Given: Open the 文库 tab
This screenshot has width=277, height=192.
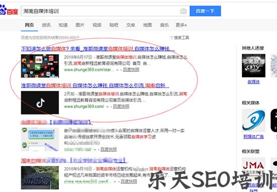Looking at the screenshot, I should coord(131,25).
